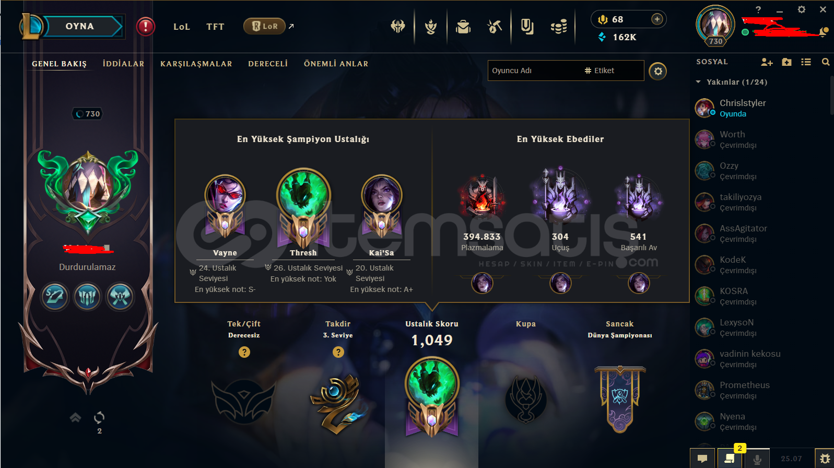Viewport: 834px width, 468px height.
Task: Expand the profile panel up chevrons
Action: pos(76,417)
